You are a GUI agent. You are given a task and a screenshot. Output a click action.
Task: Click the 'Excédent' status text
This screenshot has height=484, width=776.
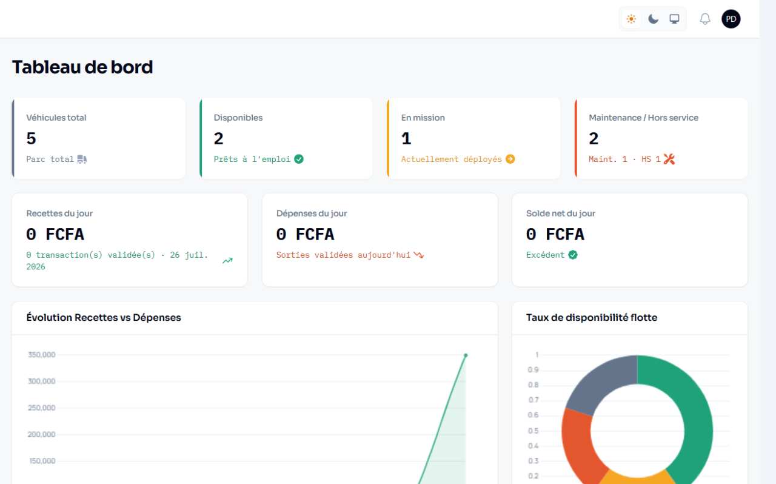[x=545, y=255]
